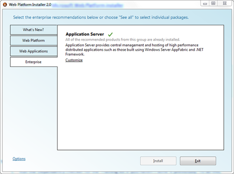
Task: Click the Application Server heading
Action: coord(85,34)
